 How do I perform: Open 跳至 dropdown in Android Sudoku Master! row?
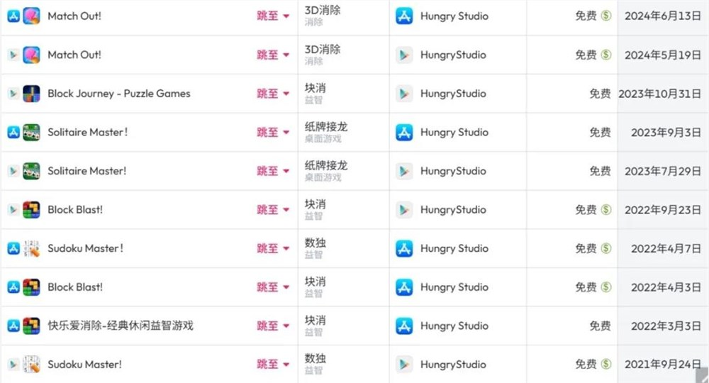tap(273, 365)
